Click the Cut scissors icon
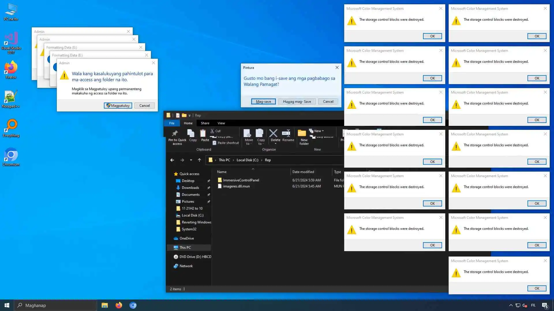 point(212,131)
